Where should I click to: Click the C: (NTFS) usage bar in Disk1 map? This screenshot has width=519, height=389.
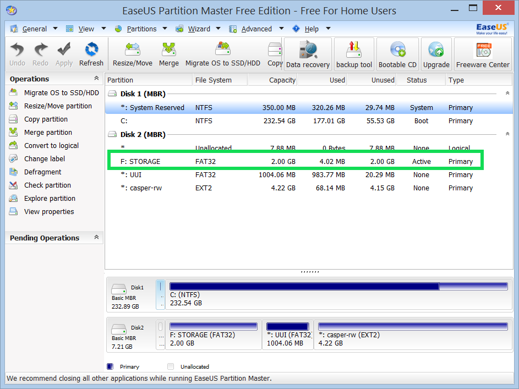click(x=338, y=287)
